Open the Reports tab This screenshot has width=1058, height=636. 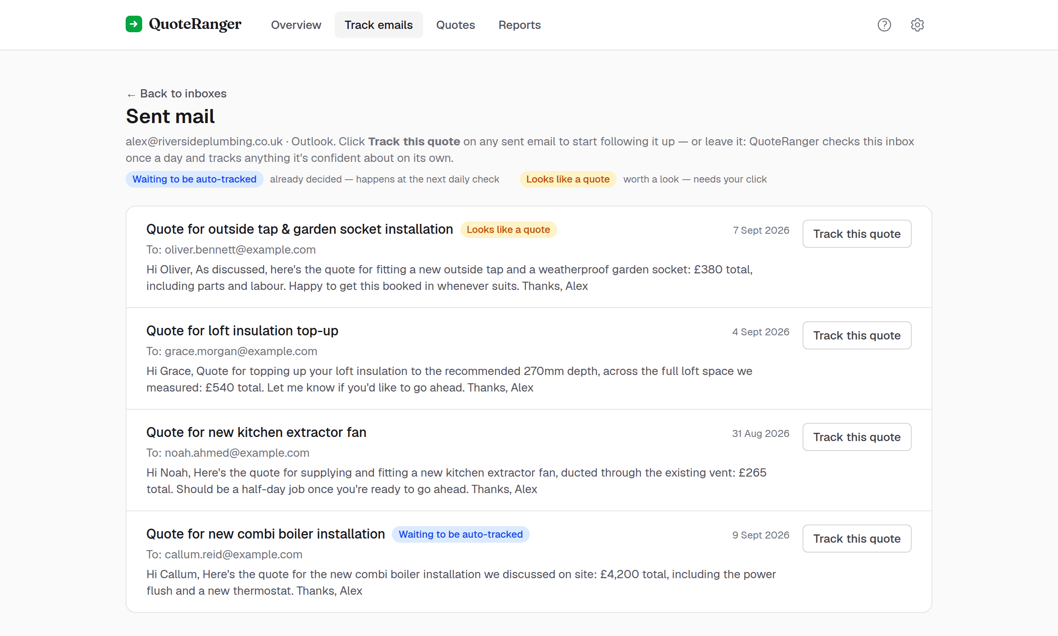pyautogui.click(x=519, y=25)
